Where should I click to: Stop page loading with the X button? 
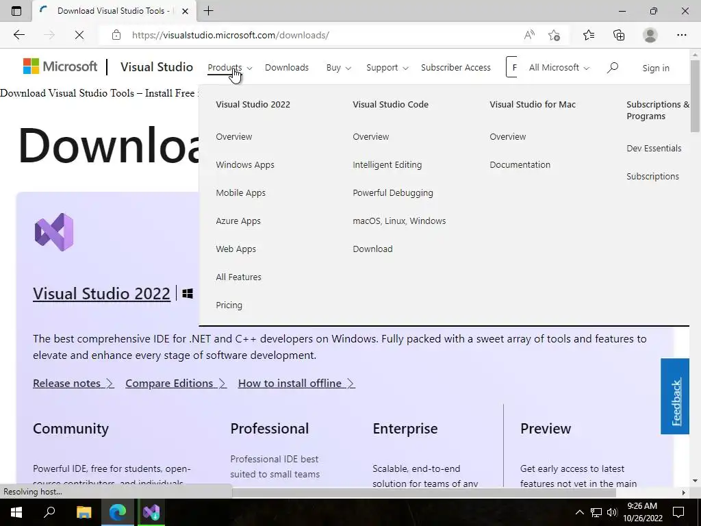79,35
